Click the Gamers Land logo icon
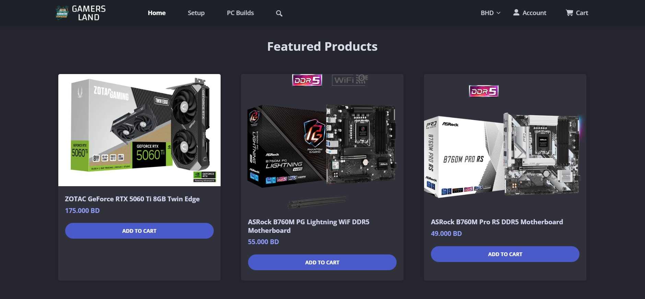 62,13
